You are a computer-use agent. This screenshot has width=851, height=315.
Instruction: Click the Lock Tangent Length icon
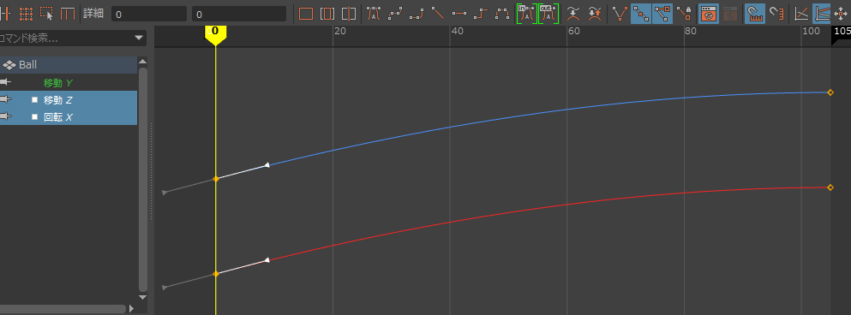pyautogui.click(x=684, y=14)
